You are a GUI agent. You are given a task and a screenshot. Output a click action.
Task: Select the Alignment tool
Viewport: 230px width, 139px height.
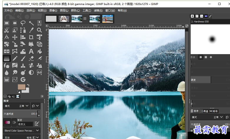(x=23, y=37)
